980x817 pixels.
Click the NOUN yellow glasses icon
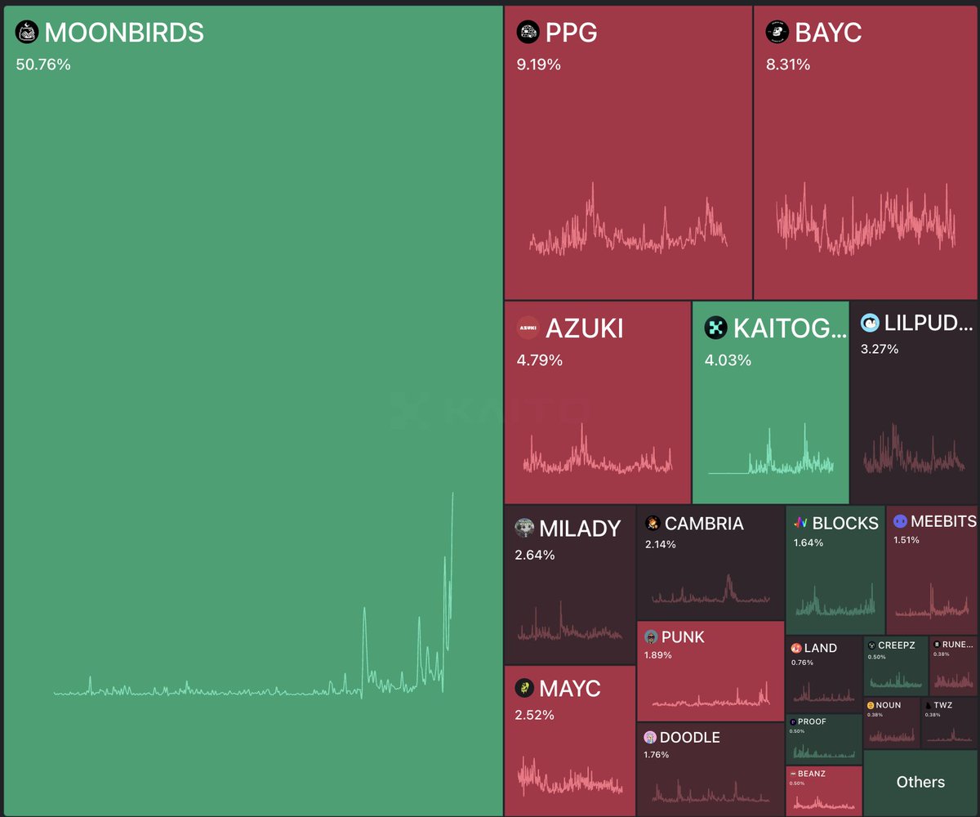(871, 705)
